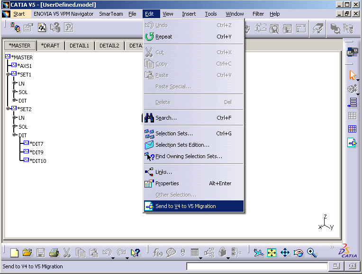Open the Start menu button

click(18, 14)
